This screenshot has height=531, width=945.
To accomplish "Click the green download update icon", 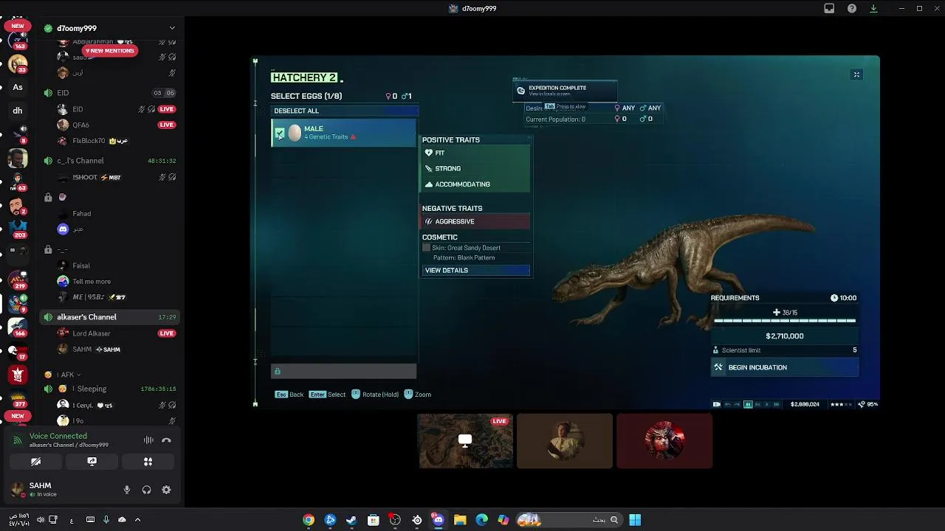I will [874, 8].
